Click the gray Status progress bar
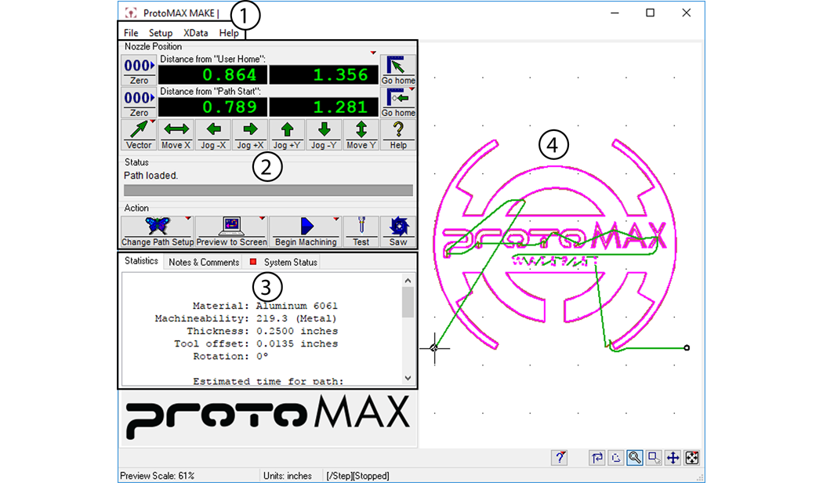Viewport: 823px width, 483px height. [x=266, y=190]
